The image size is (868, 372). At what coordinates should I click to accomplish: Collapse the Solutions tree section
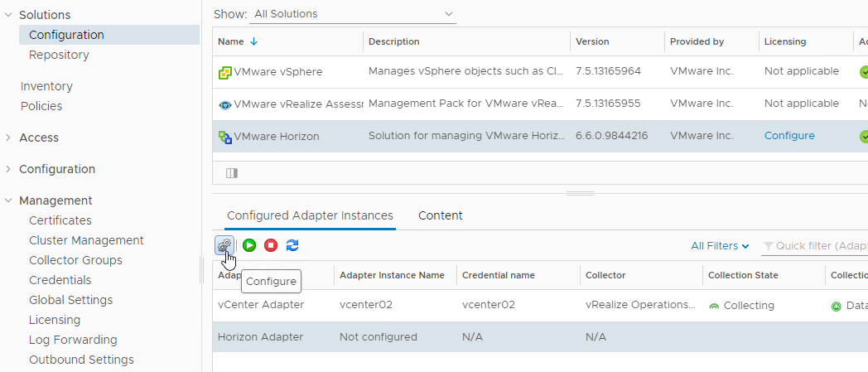8,15
